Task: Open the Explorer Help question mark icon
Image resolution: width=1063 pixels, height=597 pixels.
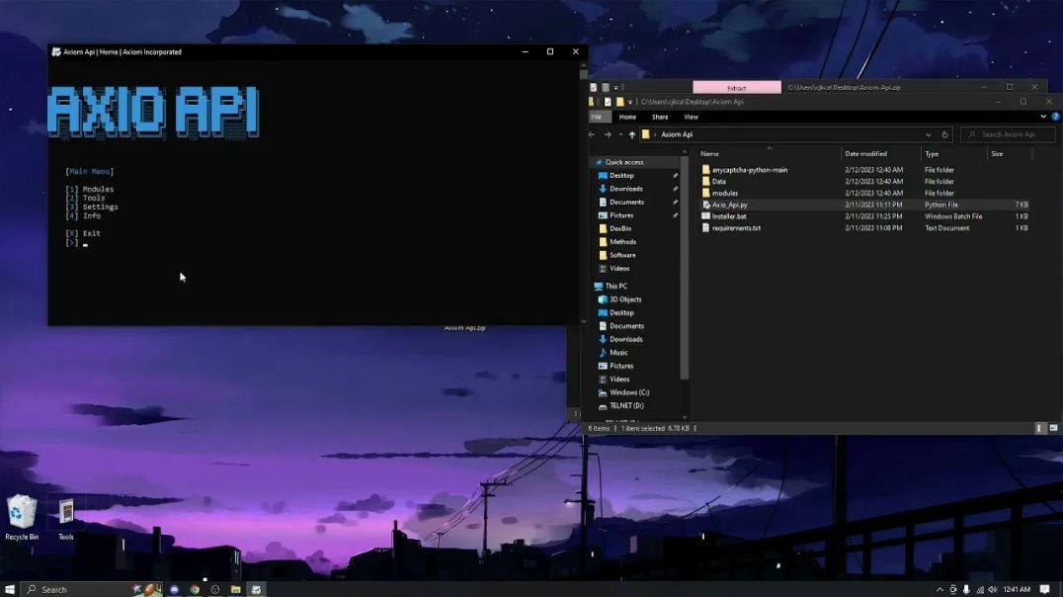Action: (x=1055, y=117)
